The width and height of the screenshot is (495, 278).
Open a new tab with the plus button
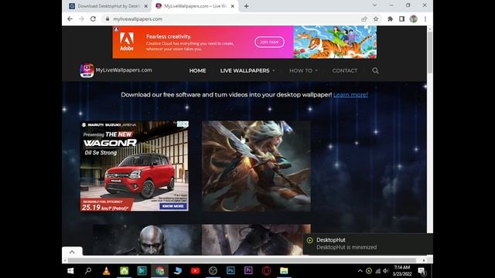(246, 6)
